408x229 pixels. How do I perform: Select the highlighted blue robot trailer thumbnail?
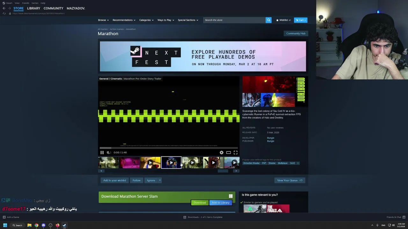(x=171, y=163)
